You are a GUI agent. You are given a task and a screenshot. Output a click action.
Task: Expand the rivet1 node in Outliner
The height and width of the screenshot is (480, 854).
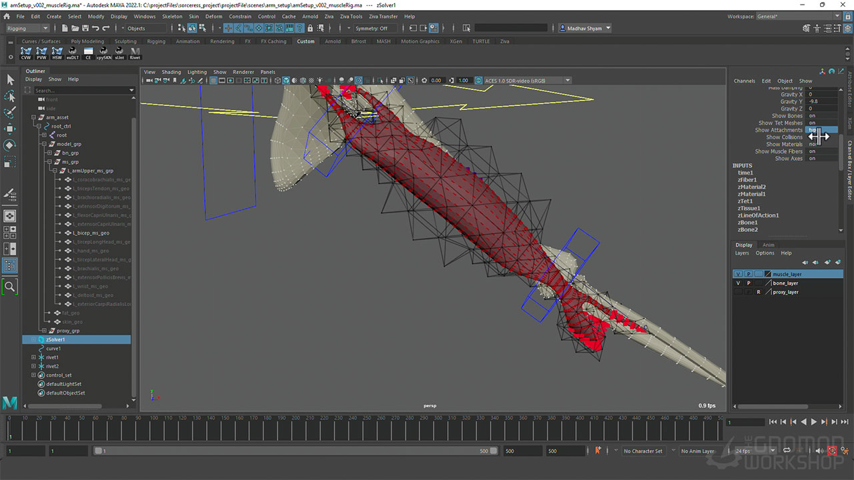tap(33, 357)
